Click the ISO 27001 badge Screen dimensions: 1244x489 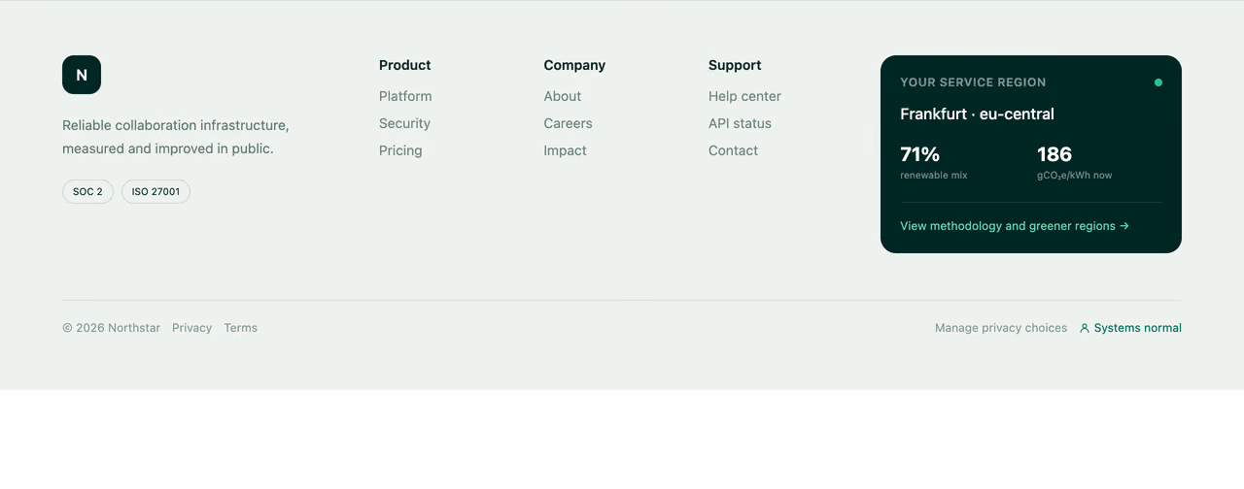155,191
